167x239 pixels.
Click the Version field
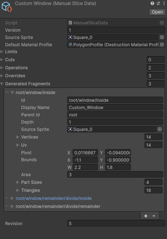[x=116, y=30]
